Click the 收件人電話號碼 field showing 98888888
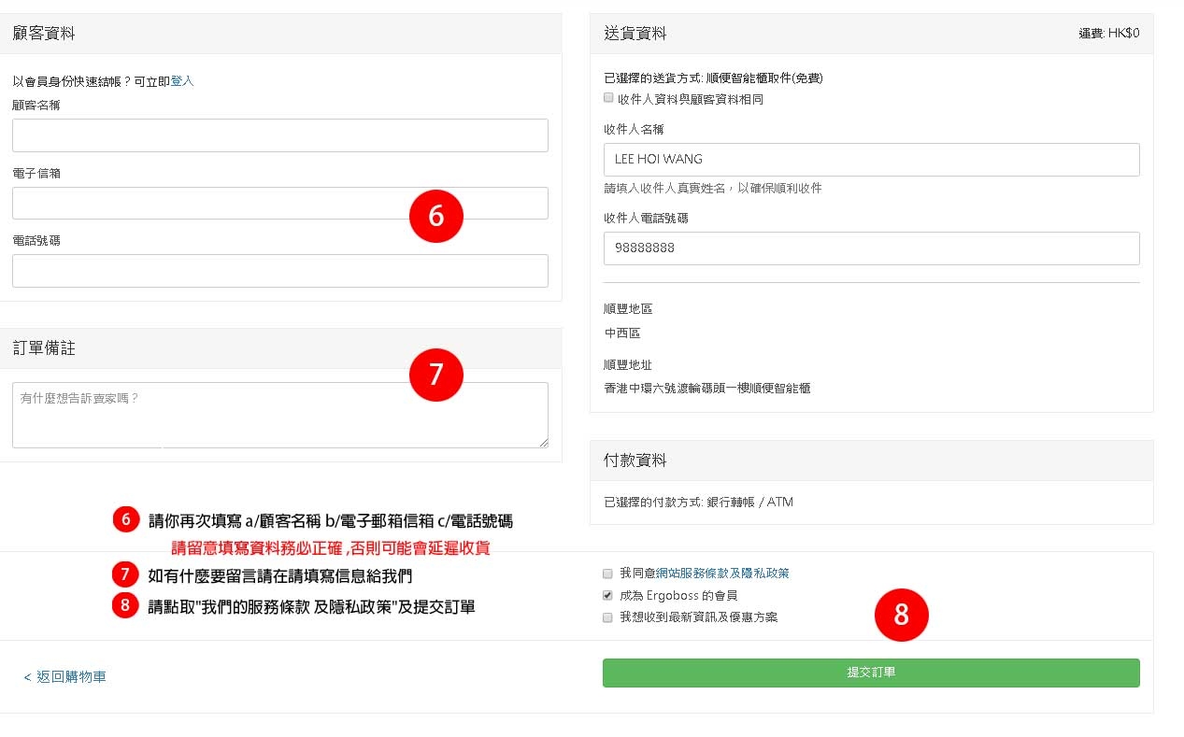This screenshot has width=1184, height=737. pyautogui.click(x=871, y=248)
